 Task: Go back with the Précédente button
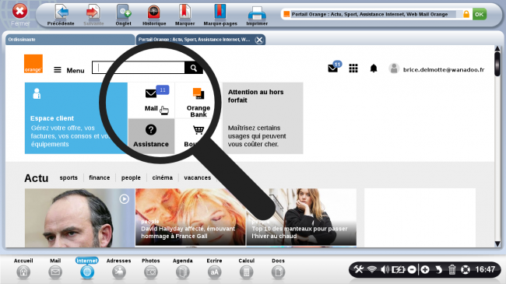[x=61, y=16]
